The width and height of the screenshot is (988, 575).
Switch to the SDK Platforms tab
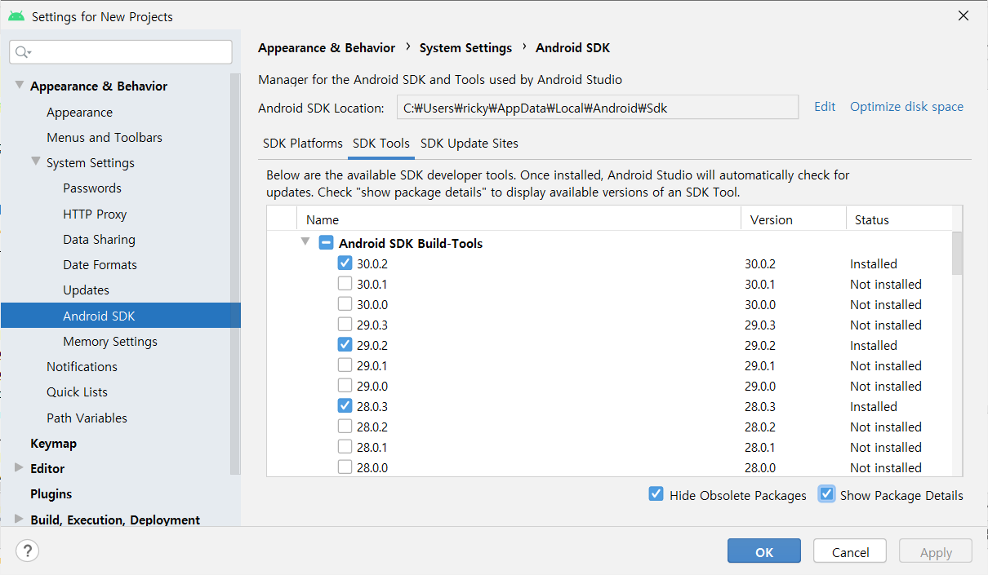[303, 144]
